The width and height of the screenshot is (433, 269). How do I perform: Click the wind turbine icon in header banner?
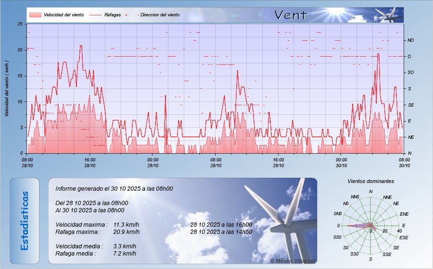click(389, 15)
